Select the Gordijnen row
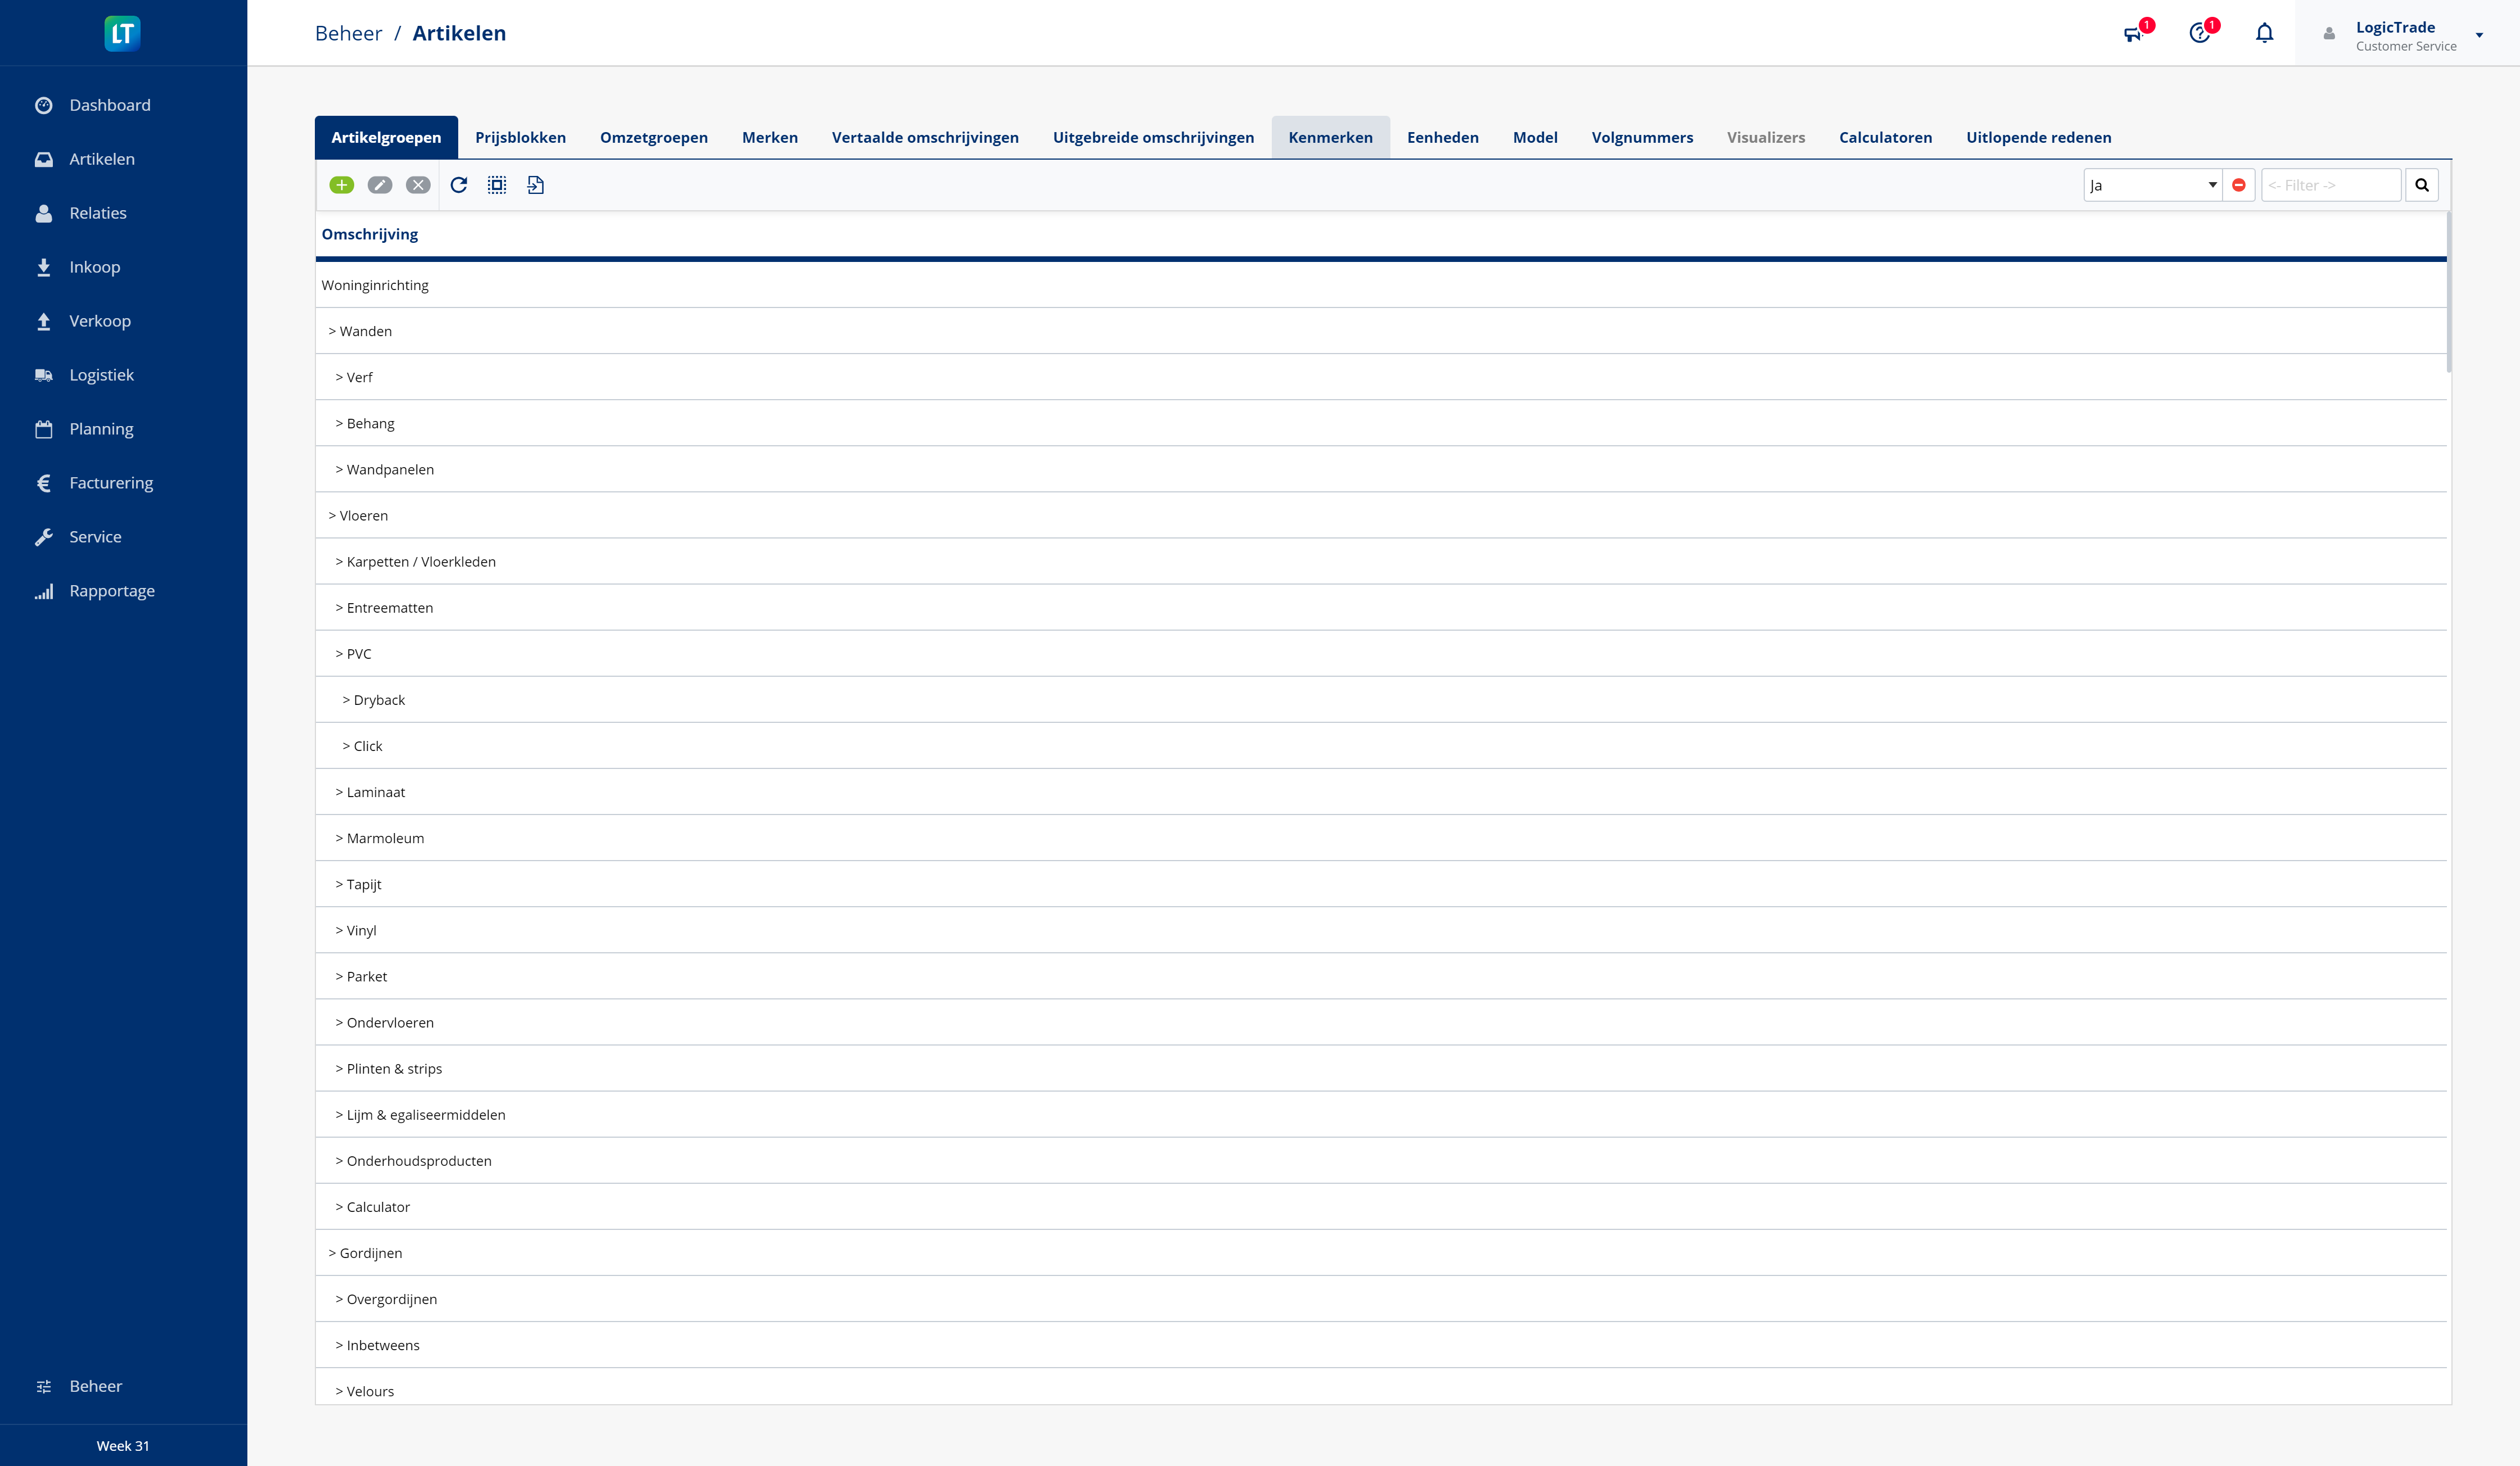This screenshot has height=1466, width=2520. tap(1381, 1253)
